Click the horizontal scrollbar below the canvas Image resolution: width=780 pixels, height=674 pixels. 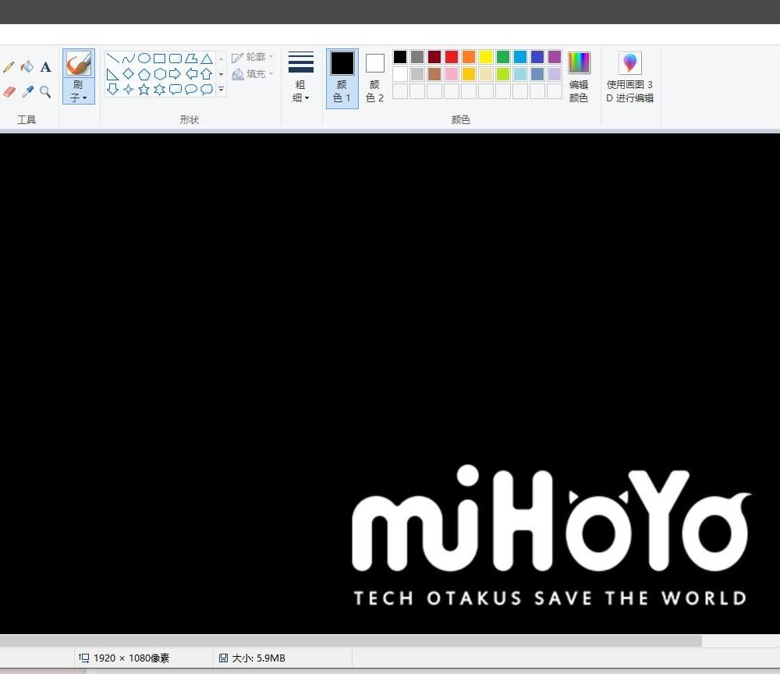[351, 640]
